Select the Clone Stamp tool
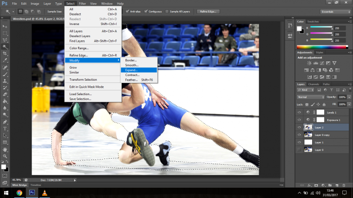The image size is (353, 198). (x=5, y=81)
